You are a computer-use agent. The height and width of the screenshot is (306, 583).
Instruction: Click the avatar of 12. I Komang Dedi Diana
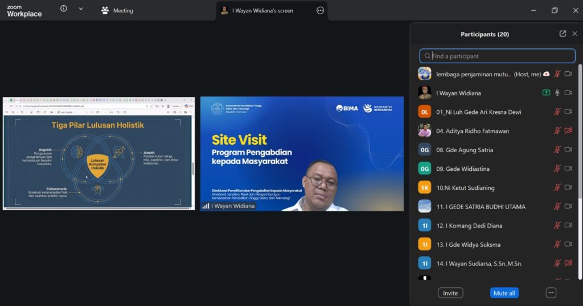pyautogui.click(x=425, y=226)
